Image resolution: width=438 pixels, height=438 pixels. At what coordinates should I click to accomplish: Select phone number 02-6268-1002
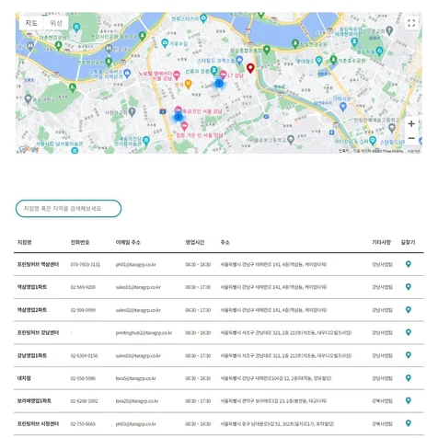point(84,401)
